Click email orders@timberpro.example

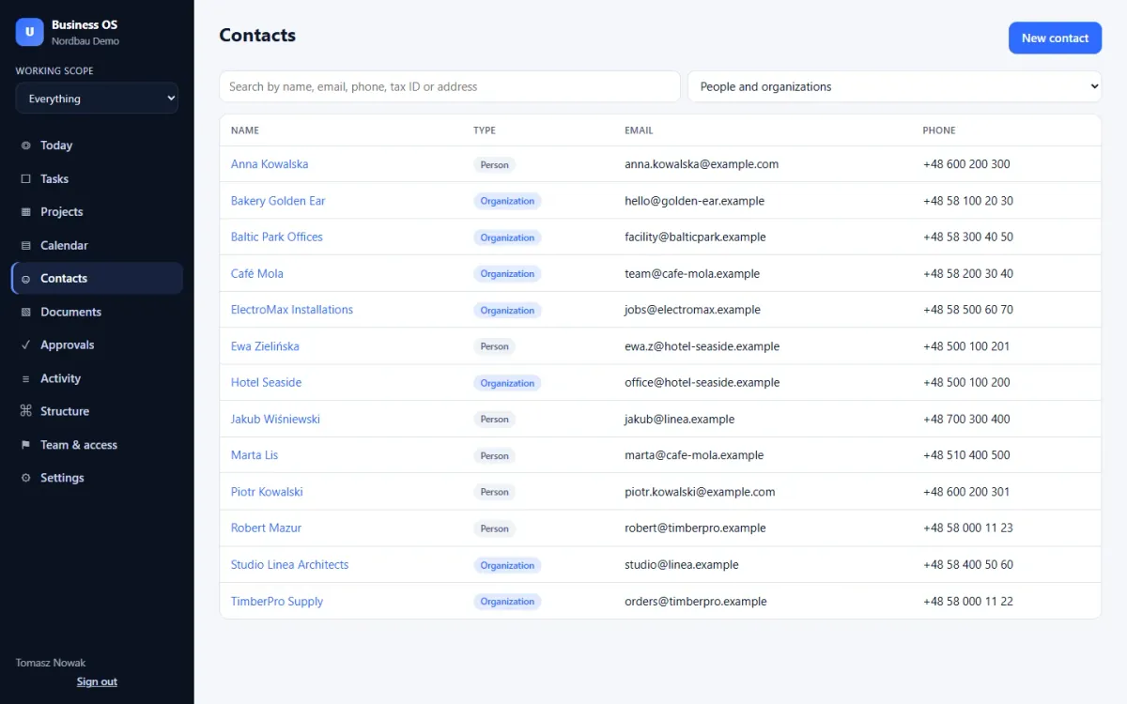point(696,602)
